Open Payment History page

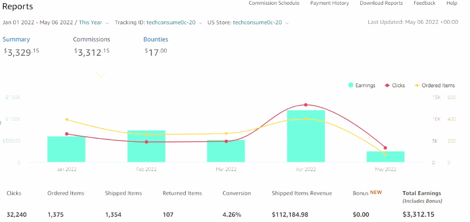coord(329,3)
